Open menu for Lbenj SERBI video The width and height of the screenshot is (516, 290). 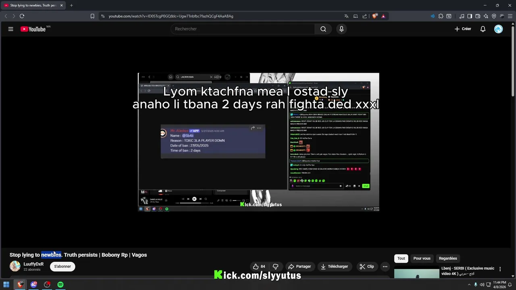(500, 269)
